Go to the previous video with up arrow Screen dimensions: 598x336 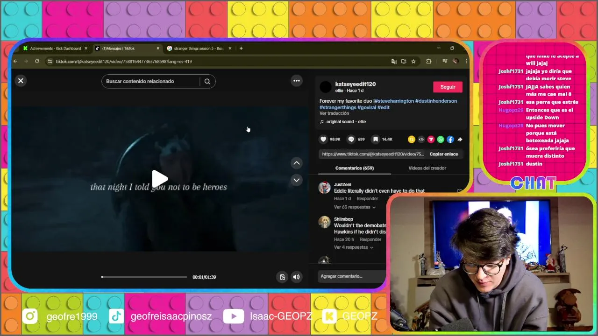(x=296, y=163)
